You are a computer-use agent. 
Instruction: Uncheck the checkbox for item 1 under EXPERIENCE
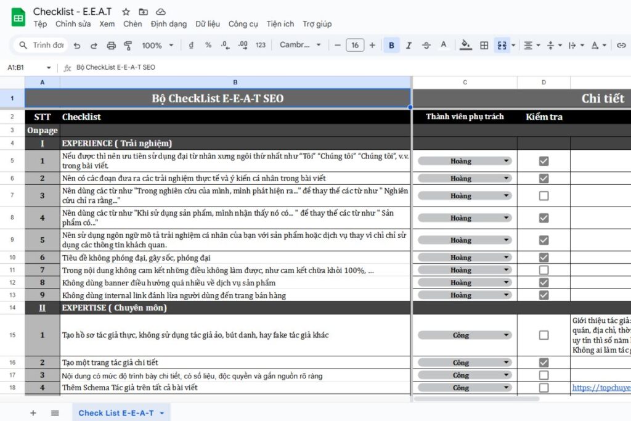pos(543,161)
